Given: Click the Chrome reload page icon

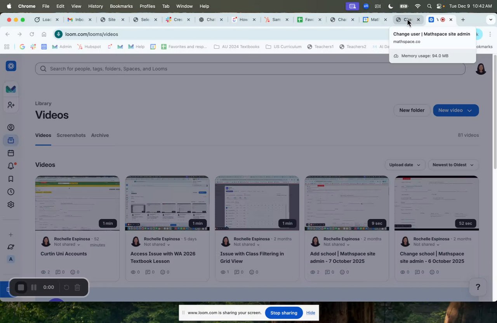Looking at the screenshot, I should [x=32, y=34].
